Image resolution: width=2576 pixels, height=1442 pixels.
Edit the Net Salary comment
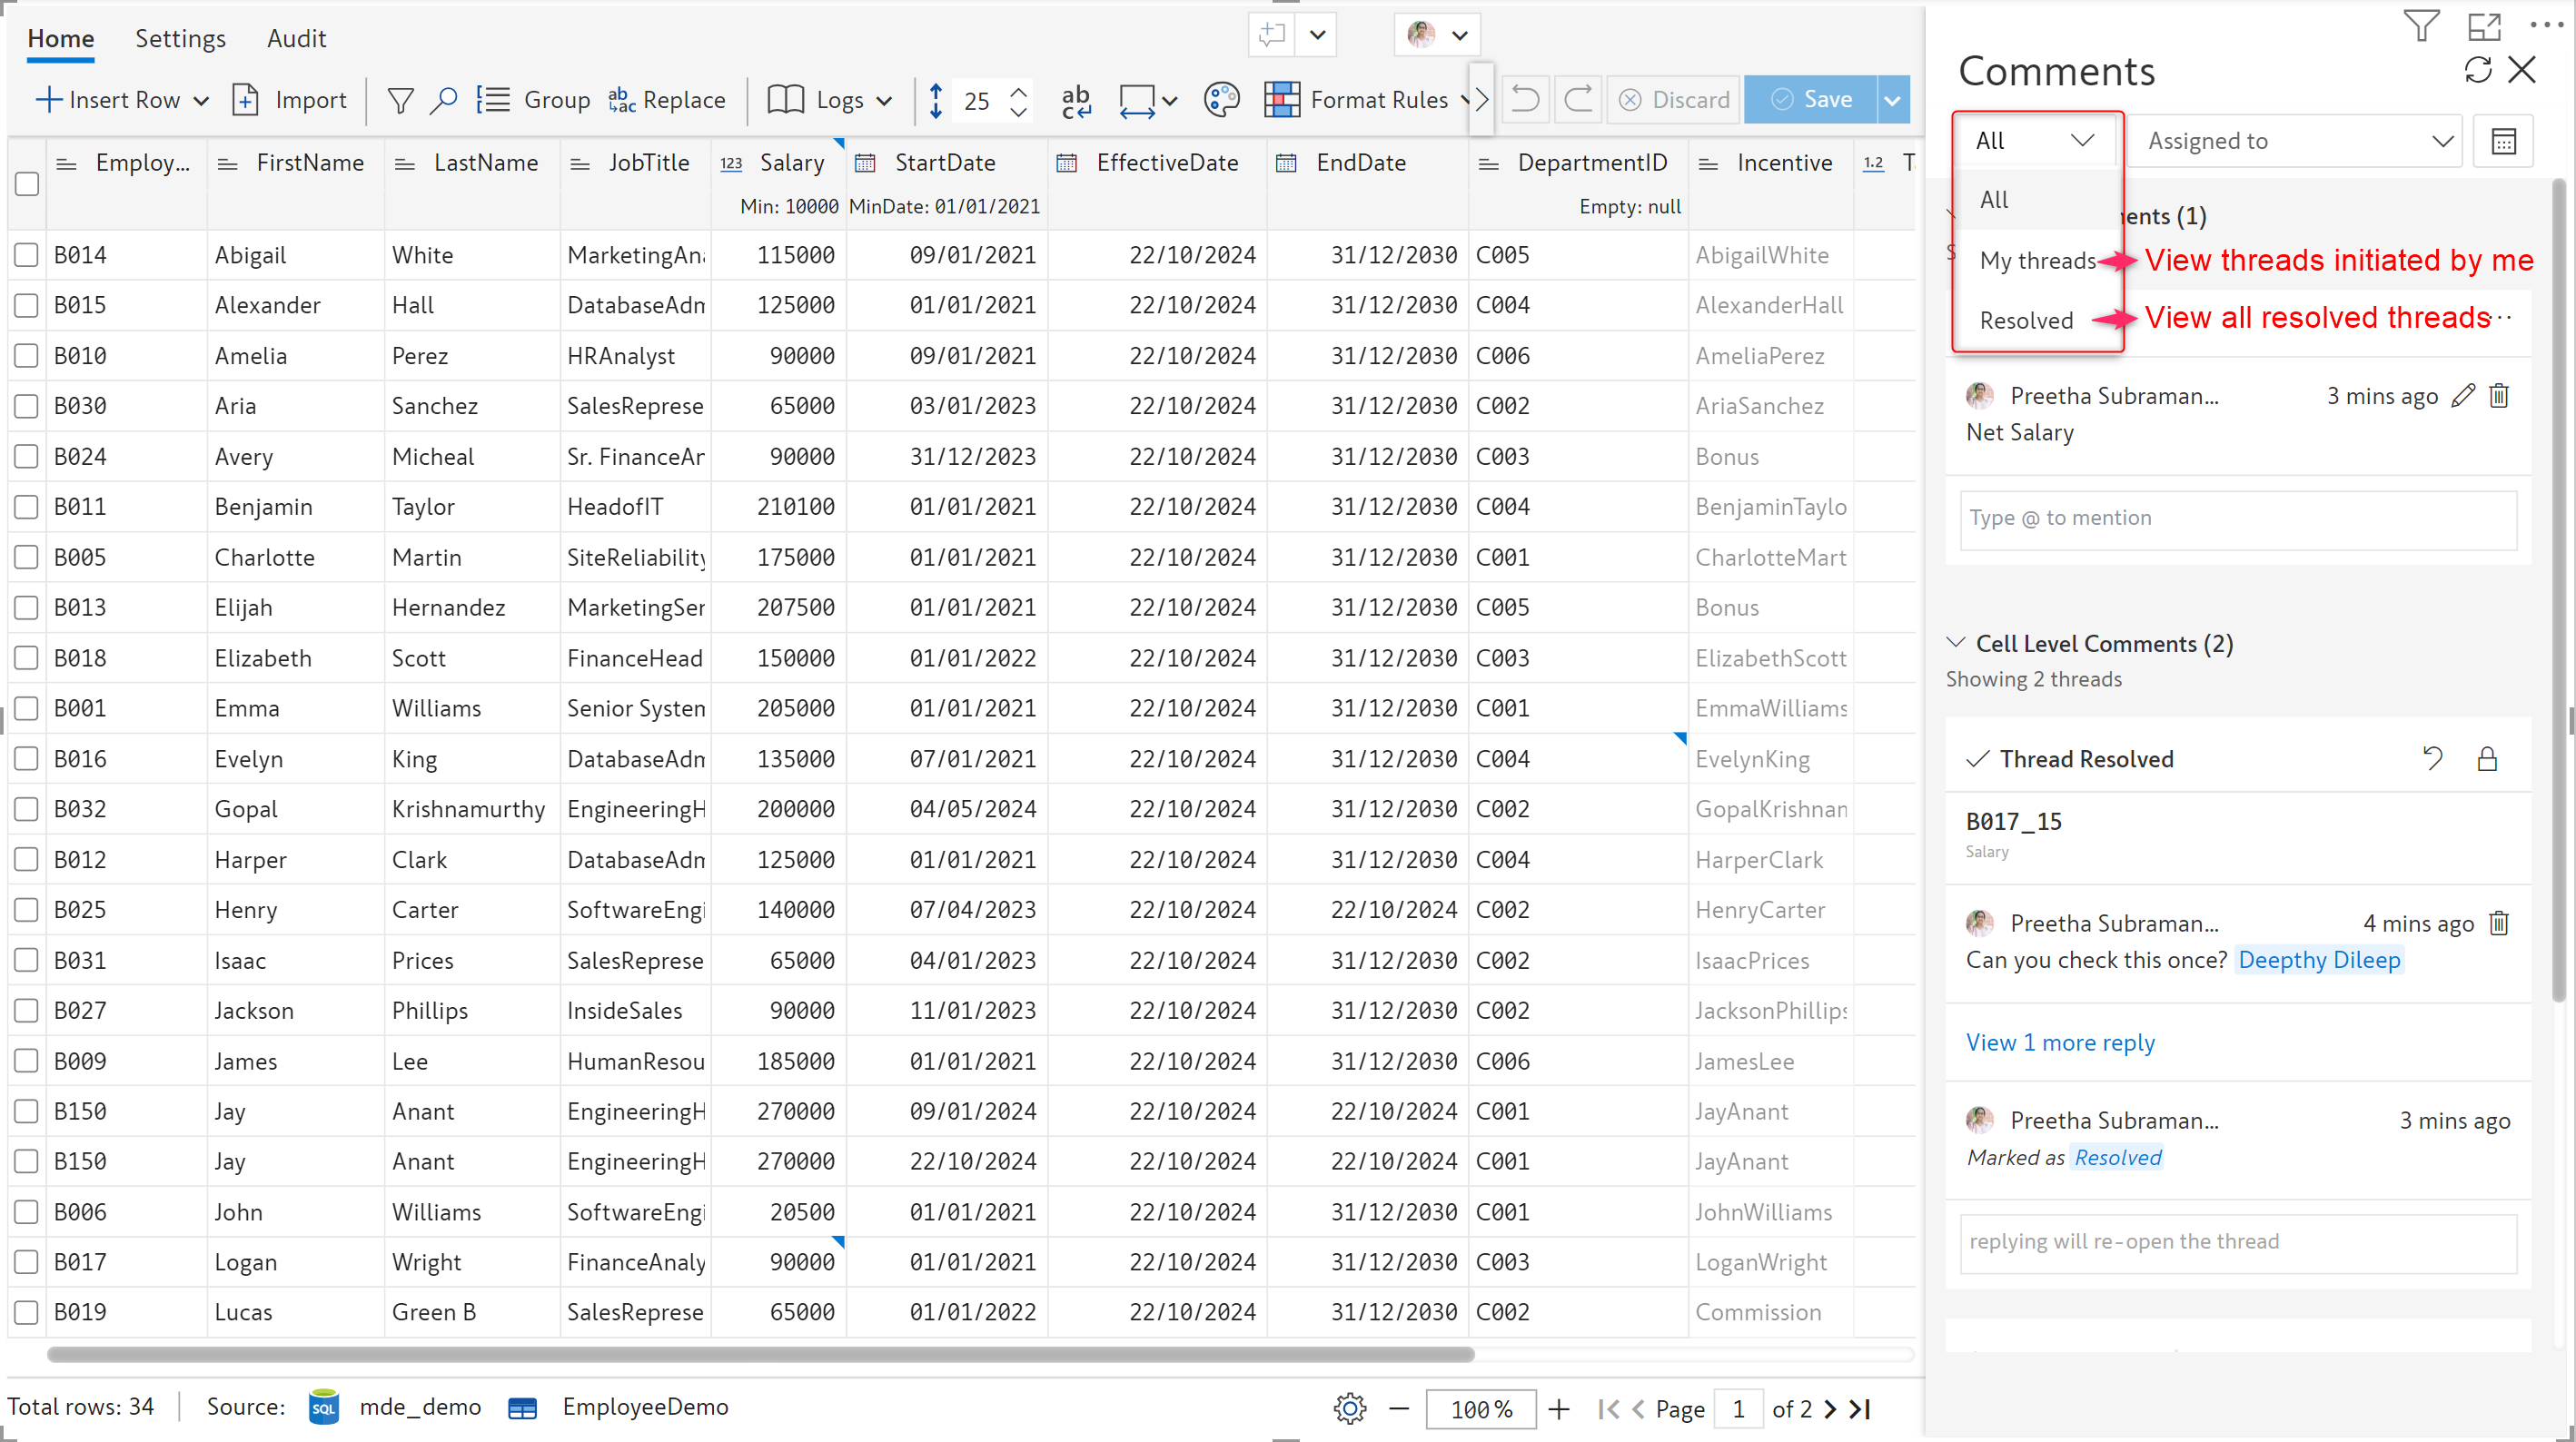tap(2463, 396)
